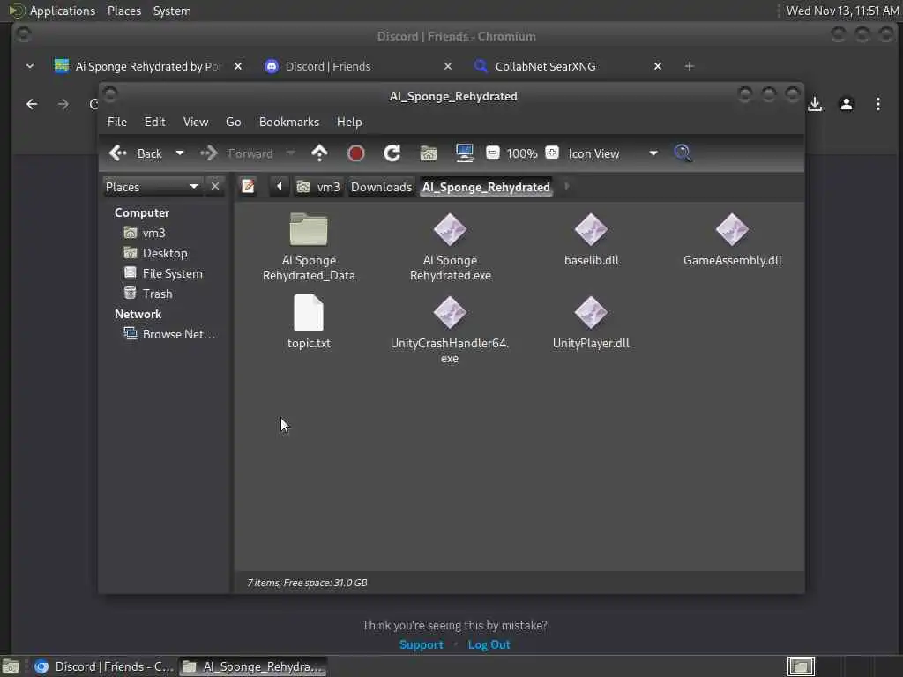Open Trash in the sidebar
This screenshot has height=677, width=903.
tap(148, 294)
